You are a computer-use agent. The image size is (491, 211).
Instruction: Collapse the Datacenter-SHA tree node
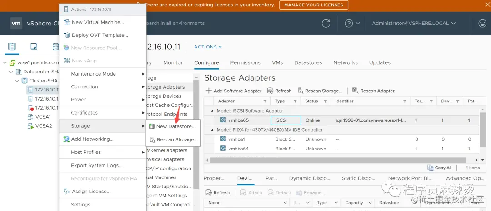tap(11, 72)
